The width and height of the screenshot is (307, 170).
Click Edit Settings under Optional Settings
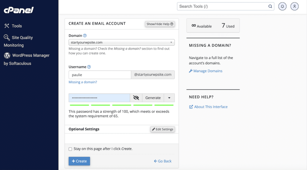tap(162, 129)
